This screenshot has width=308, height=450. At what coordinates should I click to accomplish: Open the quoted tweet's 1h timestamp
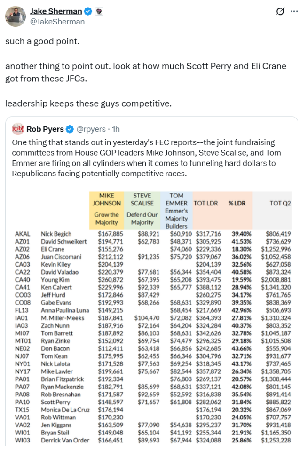[x=116, y=129]
